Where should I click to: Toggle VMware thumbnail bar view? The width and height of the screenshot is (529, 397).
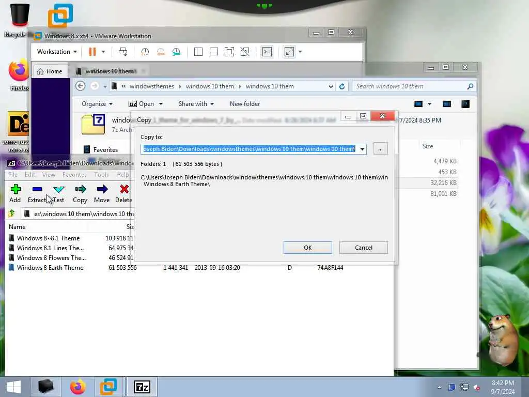point(214,52)
